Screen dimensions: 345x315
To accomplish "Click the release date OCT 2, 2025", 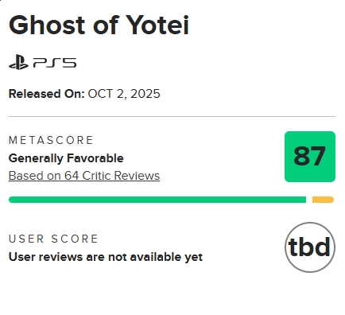I will (x=124, y=94).
